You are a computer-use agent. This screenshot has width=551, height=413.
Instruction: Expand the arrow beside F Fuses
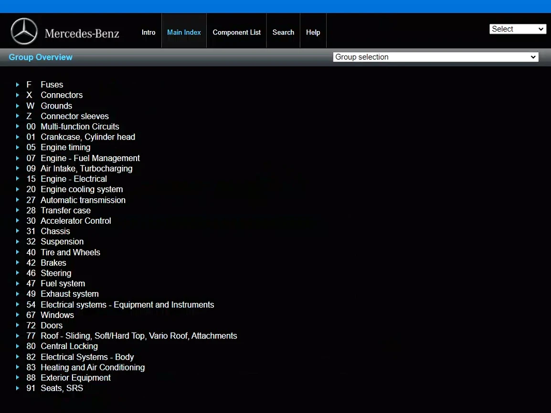click(x=18, y=85)
